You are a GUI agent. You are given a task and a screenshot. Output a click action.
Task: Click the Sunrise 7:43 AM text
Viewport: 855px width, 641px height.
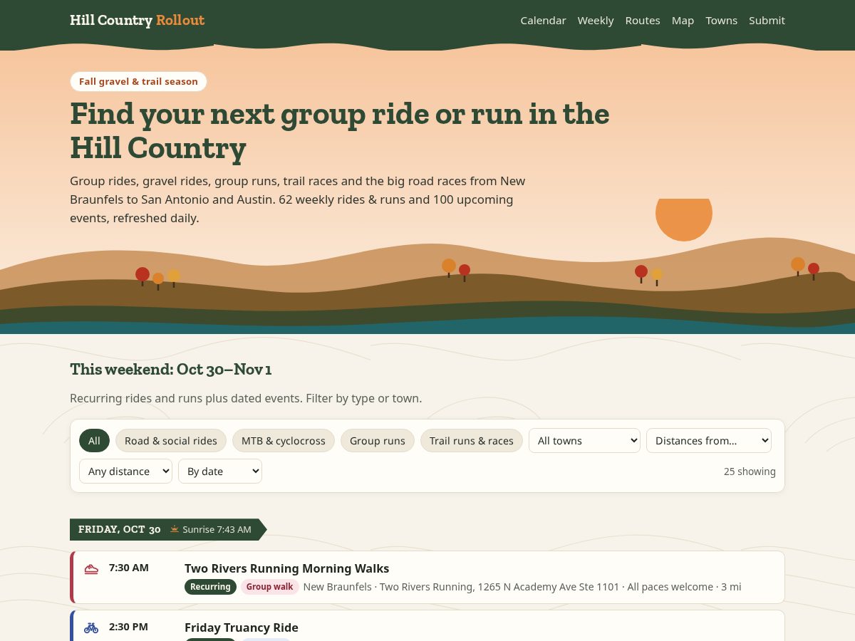(217, 530)
